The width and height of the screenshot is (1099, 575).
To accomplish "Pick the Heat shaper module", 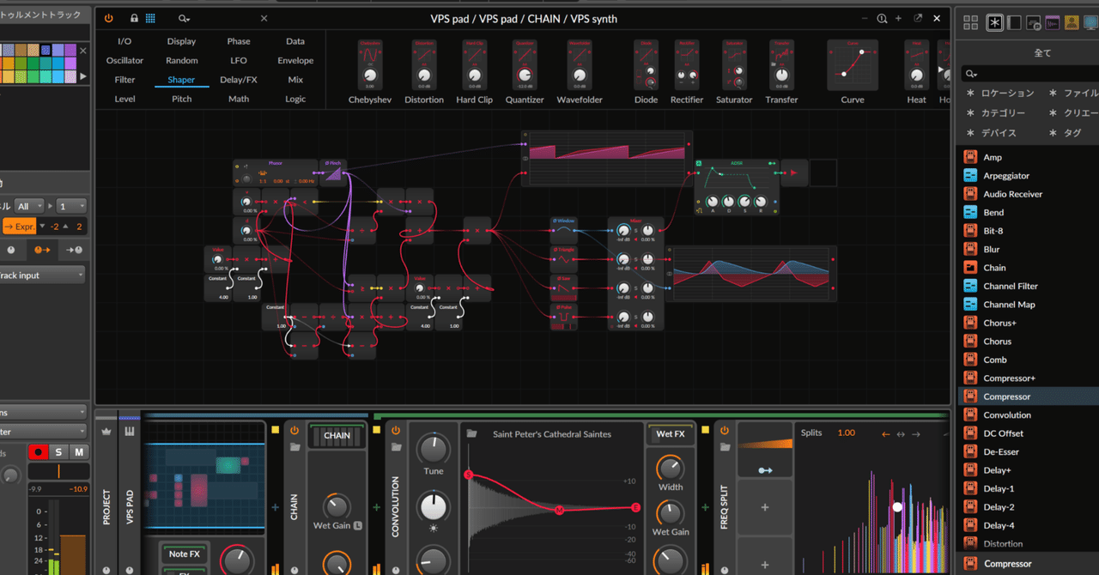I will (917, 72).
